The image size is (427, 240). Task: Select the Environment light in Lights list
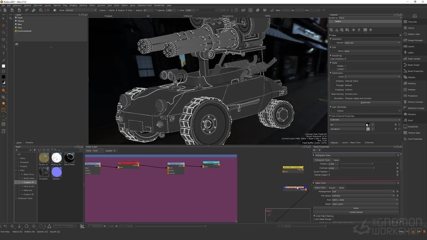(x=24, y=31)
